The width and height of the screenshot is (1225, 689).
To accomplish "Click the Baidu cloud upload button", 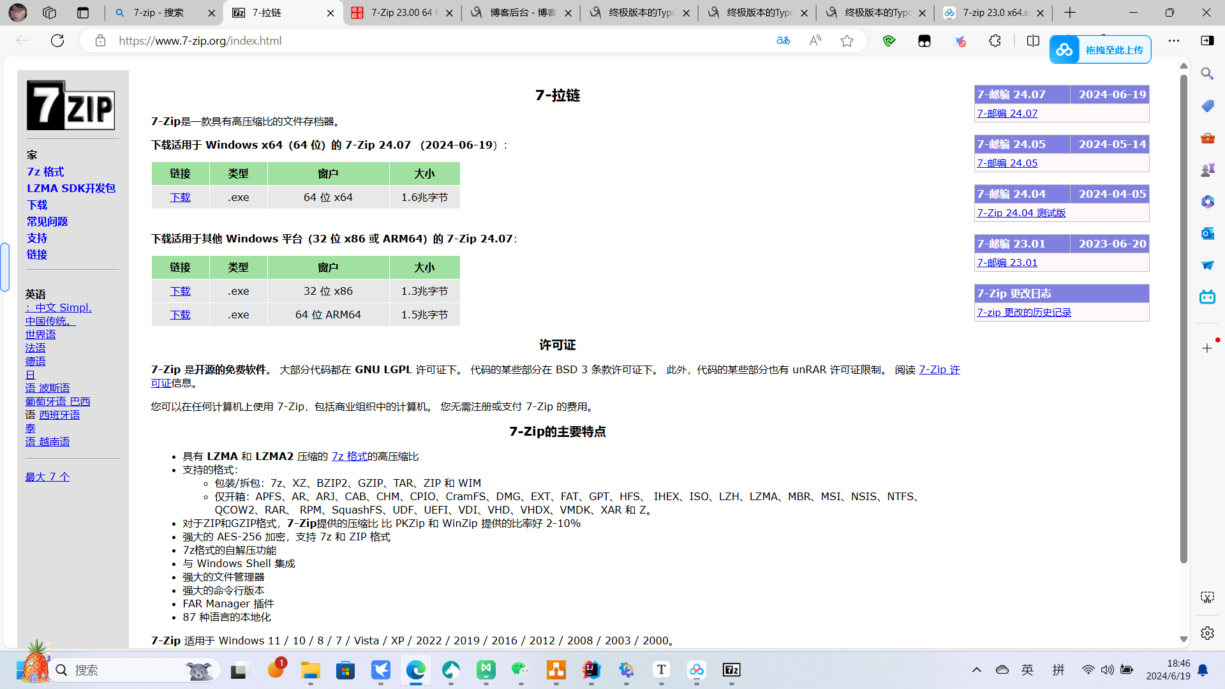I will tap(1101, 50).
